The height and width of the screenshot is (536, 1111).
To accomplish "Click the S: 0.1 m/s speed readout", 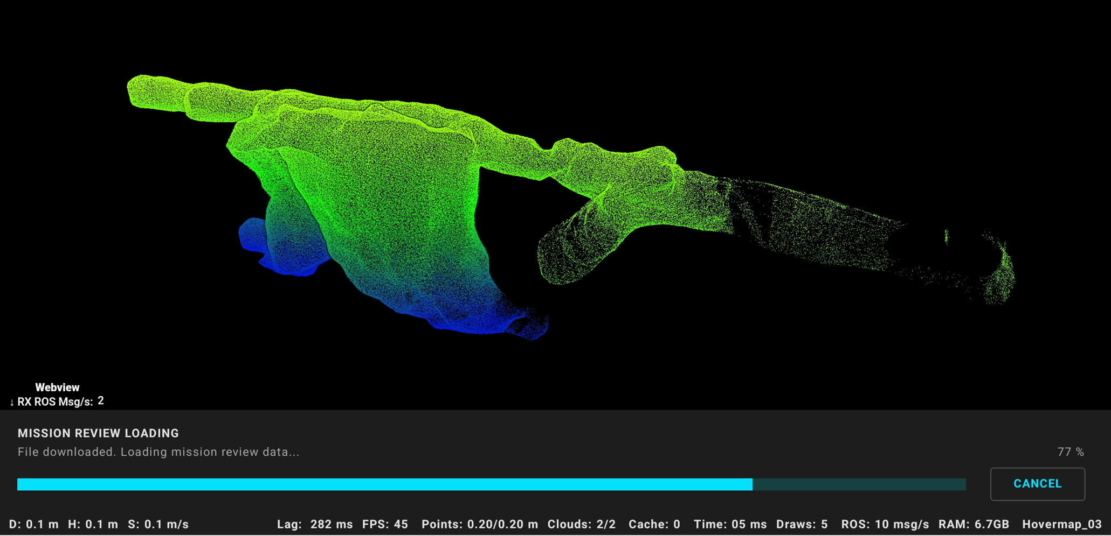I will (x=158, y=524).
